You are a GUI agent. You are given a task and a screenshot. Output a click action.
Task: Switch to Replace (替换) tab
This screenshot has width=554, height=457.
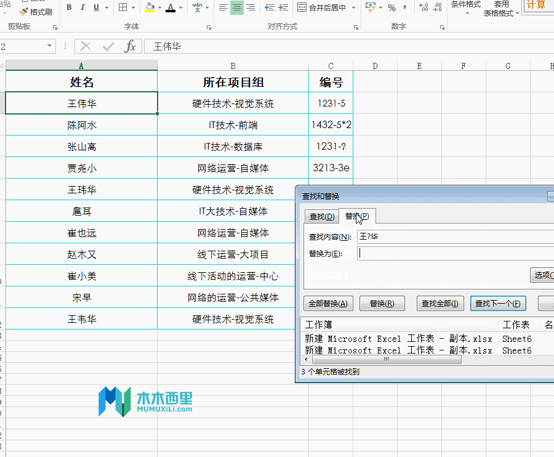(x=357, y=216)
